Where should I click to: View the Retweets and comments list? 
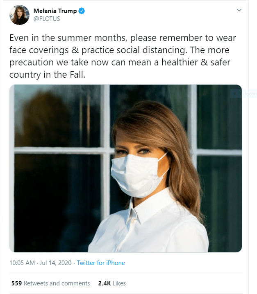tap(57, 283)
